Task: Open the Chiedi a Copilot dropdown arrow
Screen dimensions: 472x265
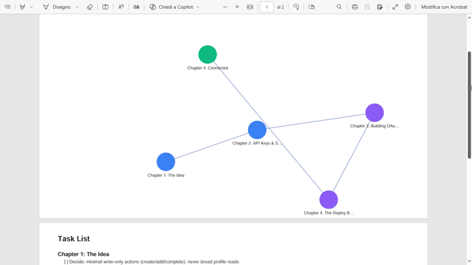Action: (x=198, y=7)
